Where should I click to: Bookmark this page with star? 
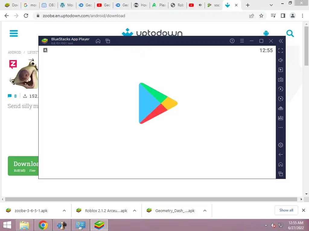pos(261,16)
